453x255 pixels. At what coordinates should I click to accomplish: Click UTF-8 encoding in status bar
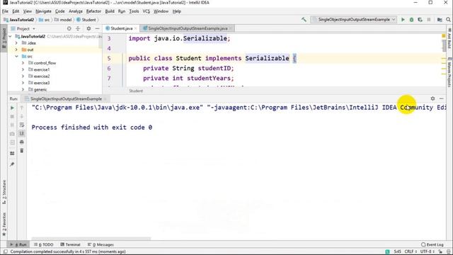click(x=427, y=251)
